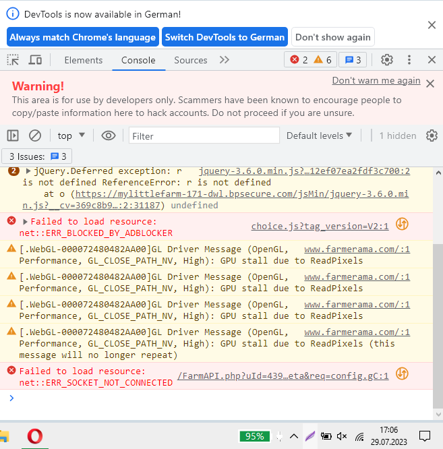Click Switch DevTools to German
443x449 pixels.
point(225,37)
